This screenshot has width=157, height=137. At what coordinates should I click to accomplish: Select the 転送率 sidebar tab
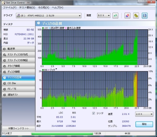pyautogui.click(x=18, y=49)
